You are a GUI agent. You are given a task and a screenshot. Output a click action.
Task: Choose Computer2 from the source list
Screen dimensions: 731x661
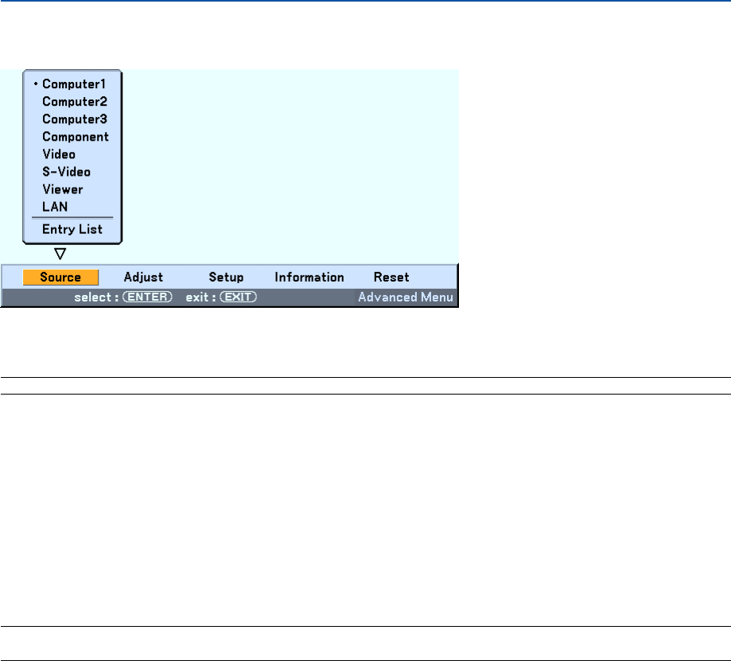point(75,102)
